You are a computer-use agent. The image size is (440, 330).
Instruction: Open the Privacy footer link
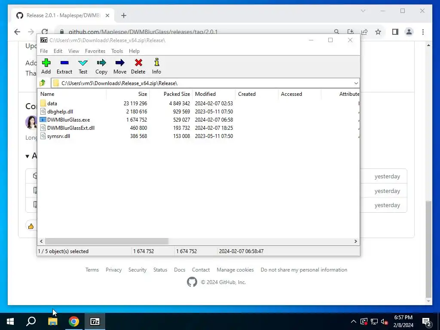pyautogui.click(x=113, y=270)
